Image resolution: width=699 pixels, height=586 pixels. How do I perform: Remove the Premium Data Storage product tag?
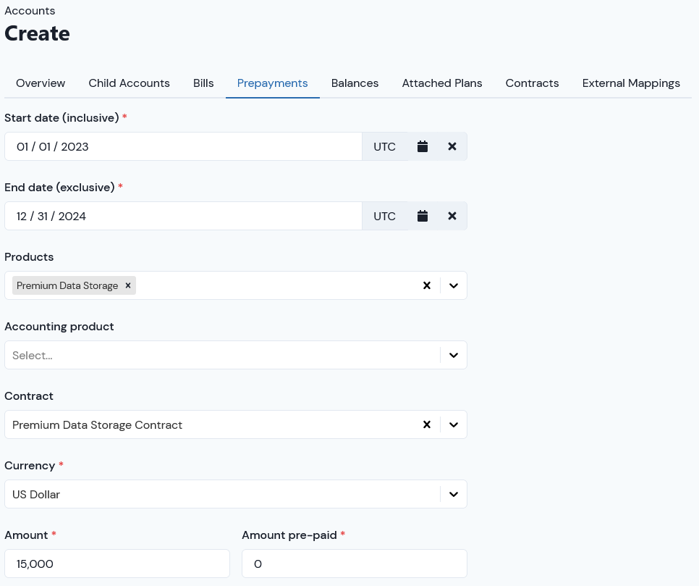128,285
